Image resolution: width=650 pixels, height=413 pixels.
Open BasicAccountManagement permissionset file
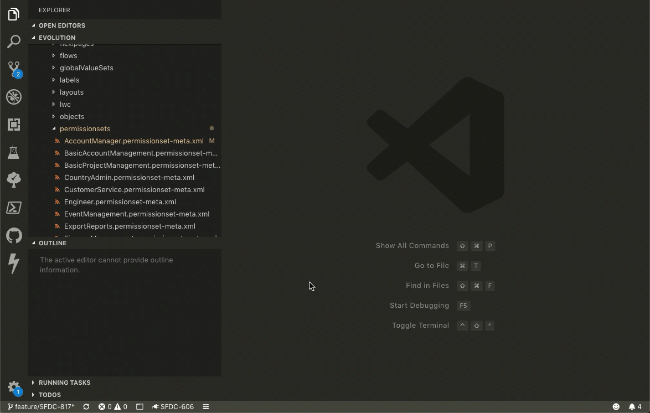125,153
